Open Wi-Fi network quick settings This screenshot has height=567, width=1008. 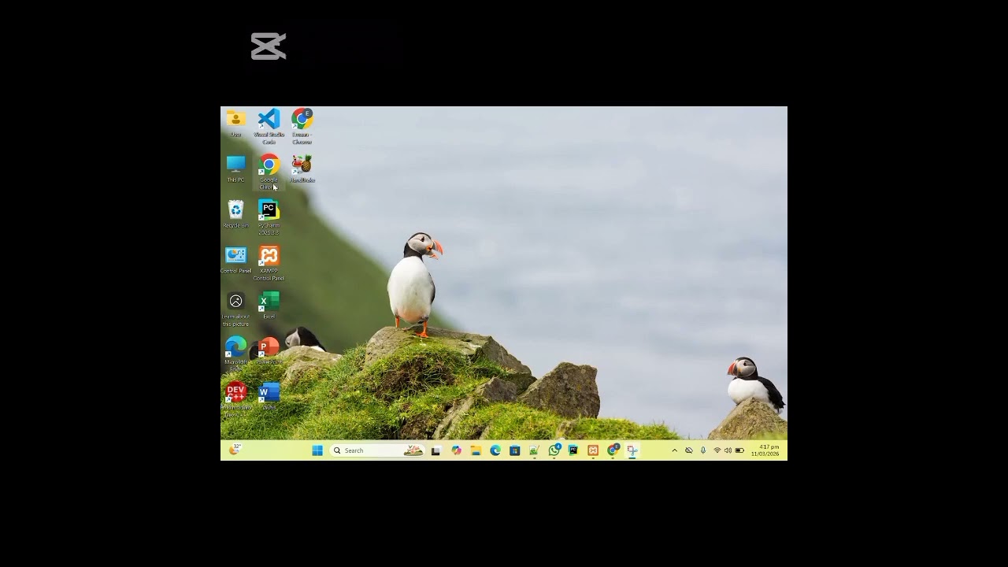coord(717,450)
